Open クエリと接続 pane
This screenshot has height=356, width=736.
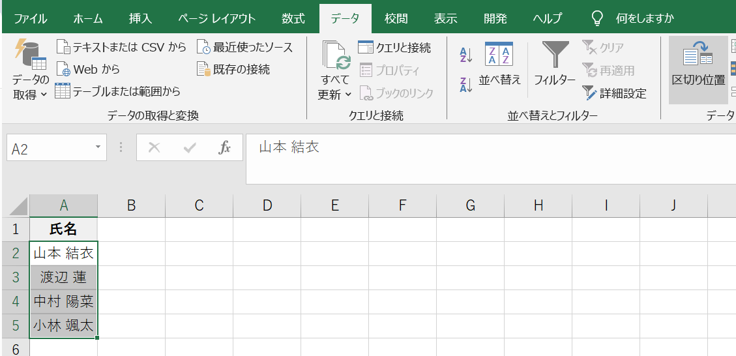pos(394,47)
